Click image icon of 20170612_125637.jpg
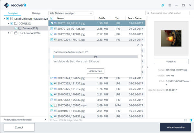The image size is (194, 133). pyautogui.click(x=55, y=100)
